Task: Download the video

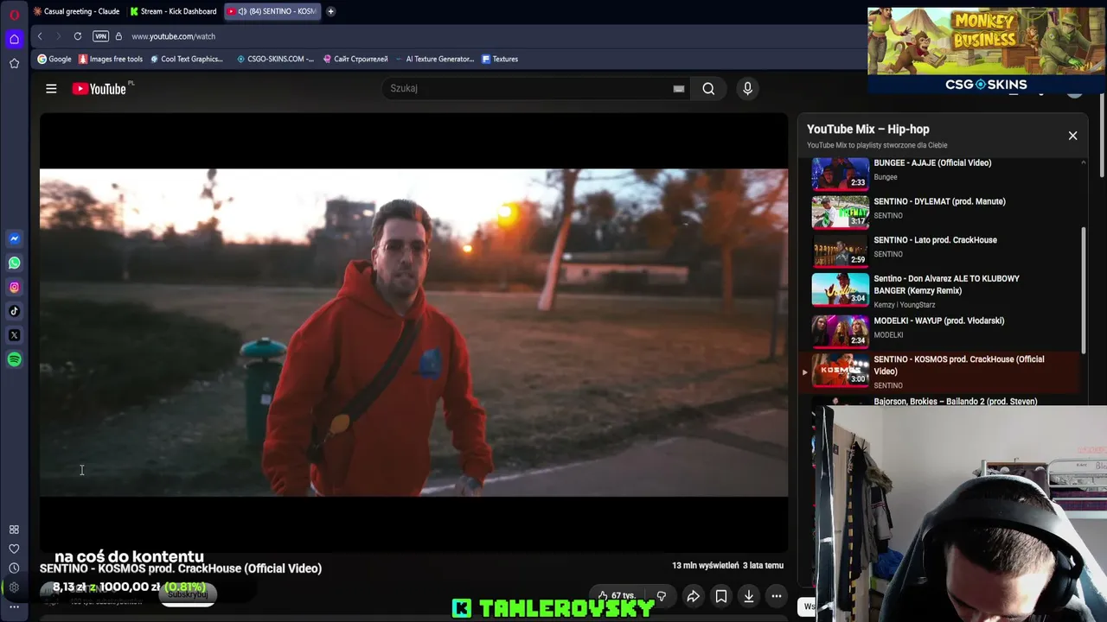Action: (x=749, y=596)
